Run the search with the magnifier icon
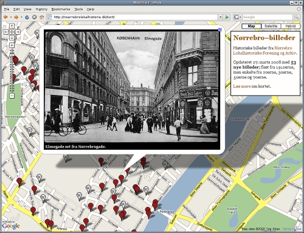The height and width of the screenshot is (233, 304). 296,17
